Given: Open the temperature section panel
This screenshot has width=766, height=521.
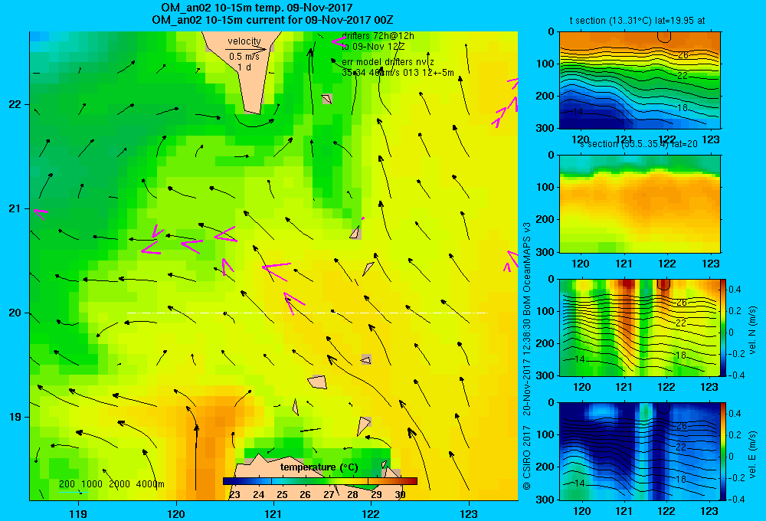Looking at the screenshot, I should click(x=640, y=80).
